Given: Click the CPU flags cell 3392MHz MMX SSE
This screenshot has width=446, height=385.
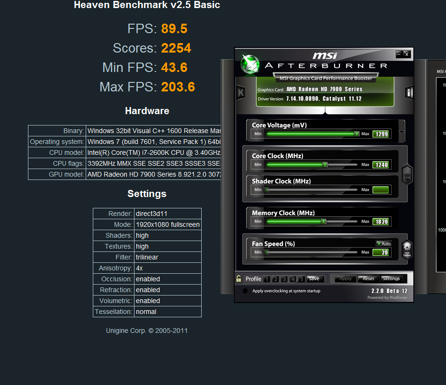Looking at the screenshot, I should 153,163.
